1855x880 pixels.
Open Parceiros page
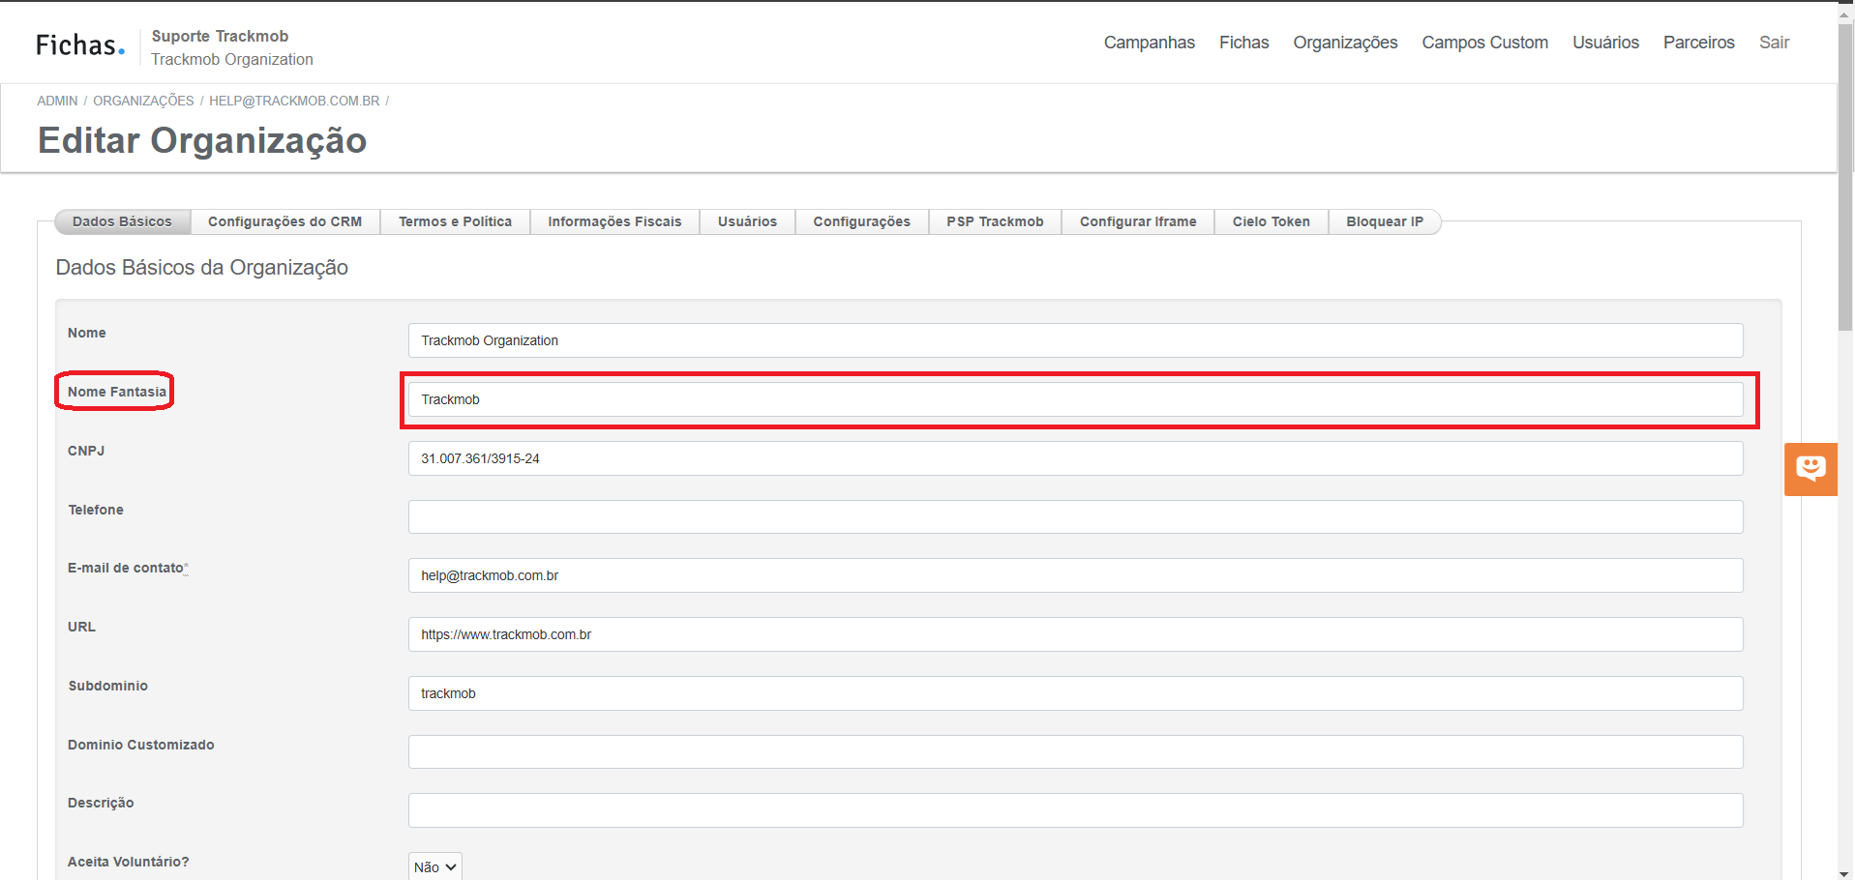pyautogui.click(x=1698, y=43)
